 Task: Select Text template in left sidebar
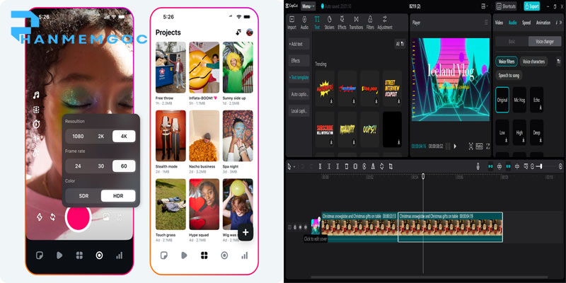click(299, 77)
